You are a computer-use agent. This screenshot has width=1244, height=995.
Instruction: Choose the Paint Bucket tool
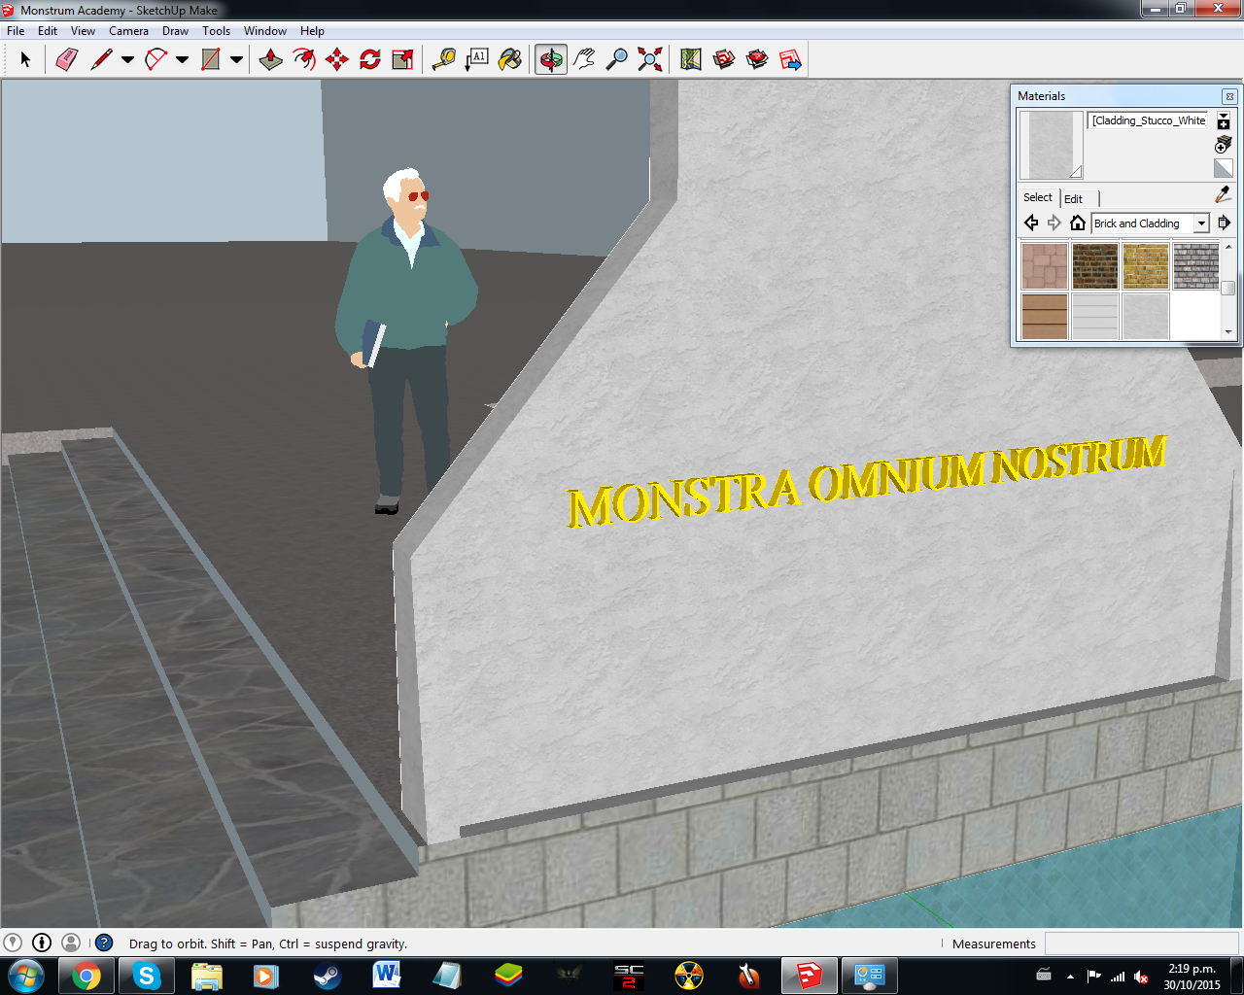click(510, 60)
